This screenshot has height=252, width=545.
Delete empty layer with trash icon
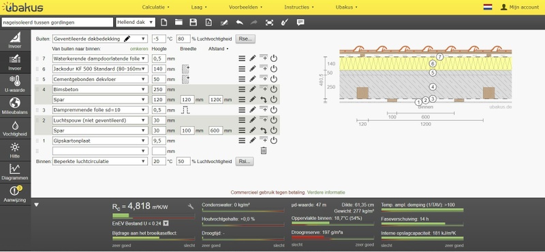click(x=264, y=151)
